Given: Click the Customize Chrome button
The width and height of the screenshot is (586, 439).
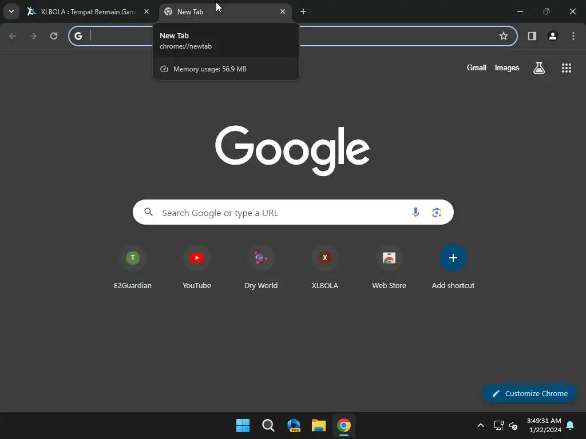Looking at the screenshot, I should (529, 393).
